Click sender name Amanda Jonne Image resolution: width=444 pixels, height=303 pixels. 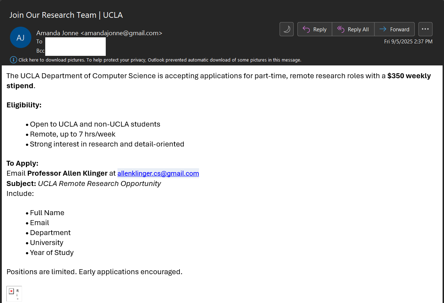pos(58,33)
